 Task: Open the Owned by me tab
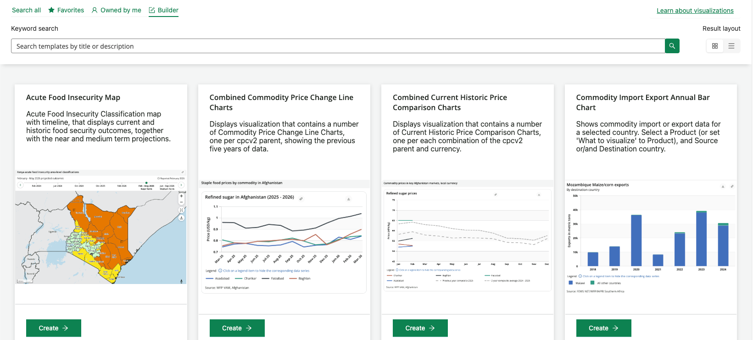117,10
